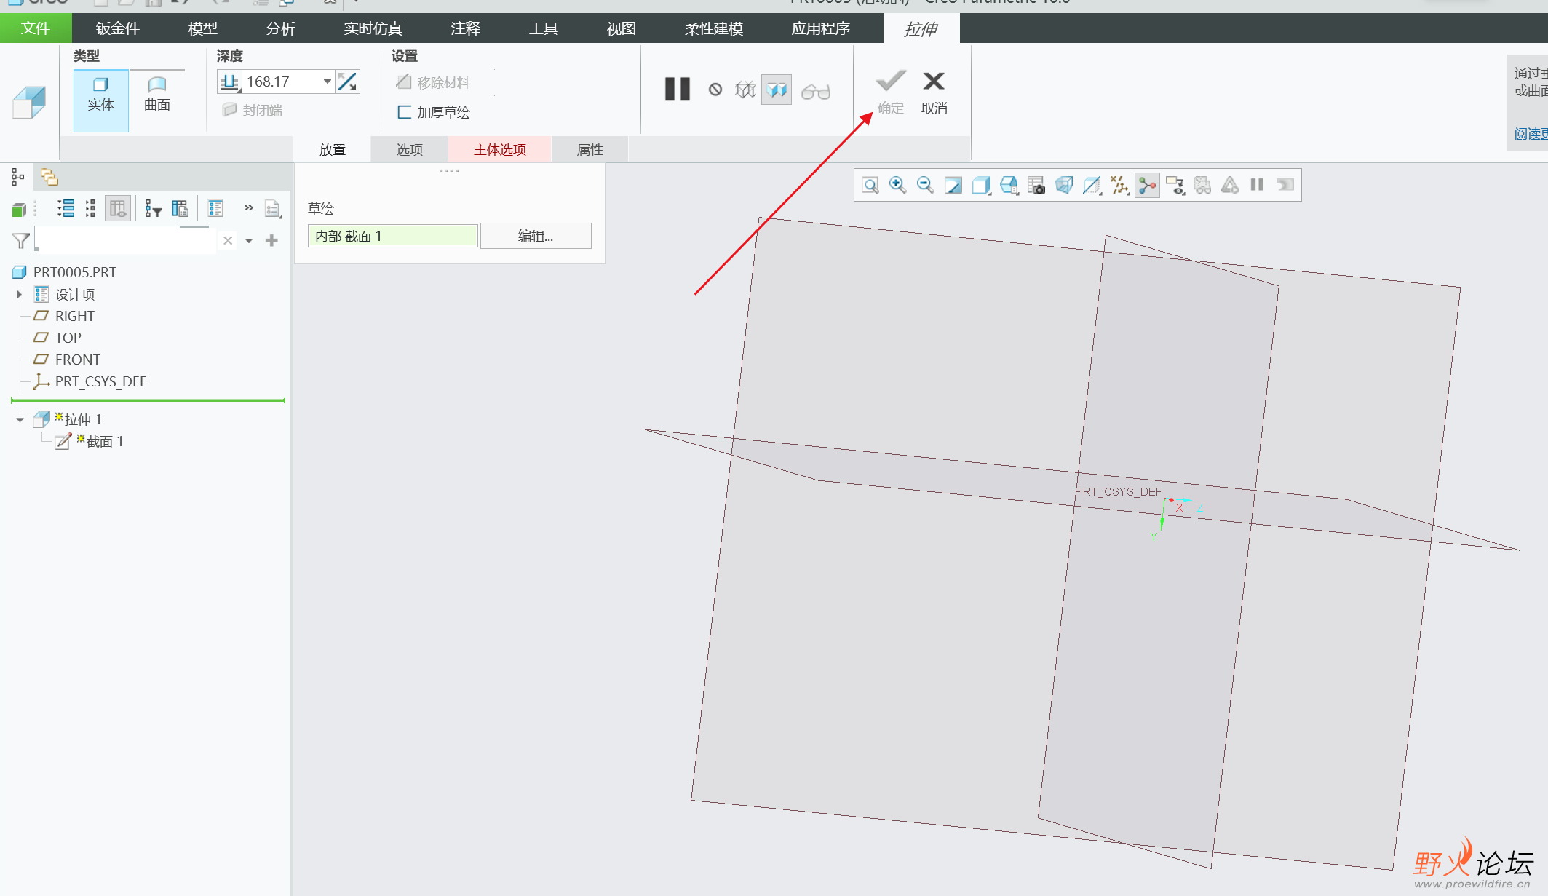Click the green cube icon in tree toolbar

(19, 210)
